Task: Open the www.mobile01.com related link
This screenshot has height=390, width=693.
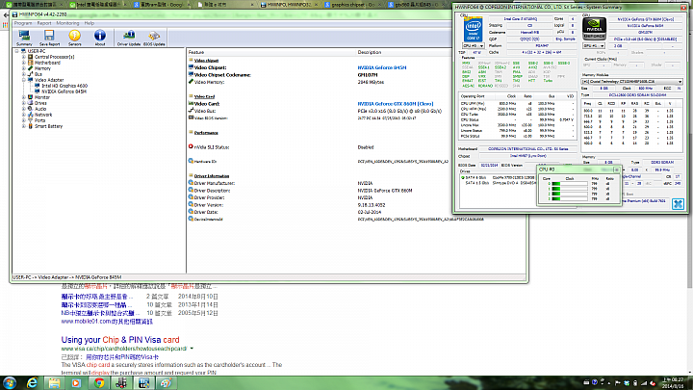Action: tap(107, 322)
